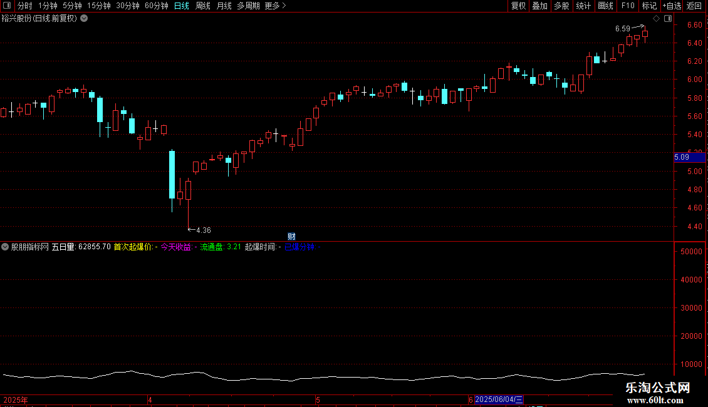Open F10 company information
The height and width of the screenshot is (407, 708).
click(x=628, y=6)
